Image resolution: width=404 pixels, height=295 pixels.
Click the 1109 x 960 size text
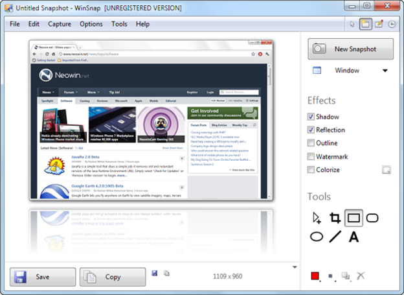click(x=227, y=276)
